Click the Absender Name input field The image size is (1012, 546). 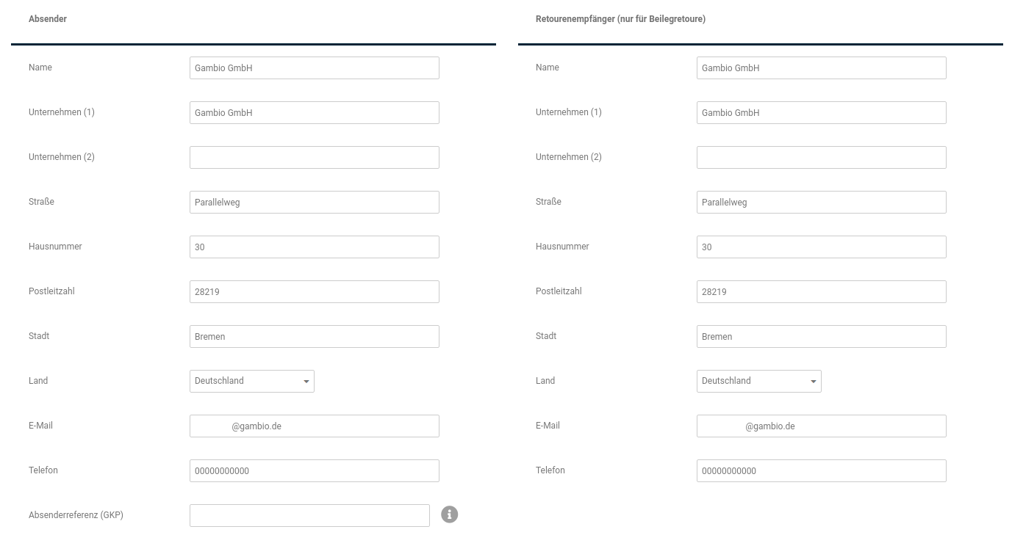315,68
